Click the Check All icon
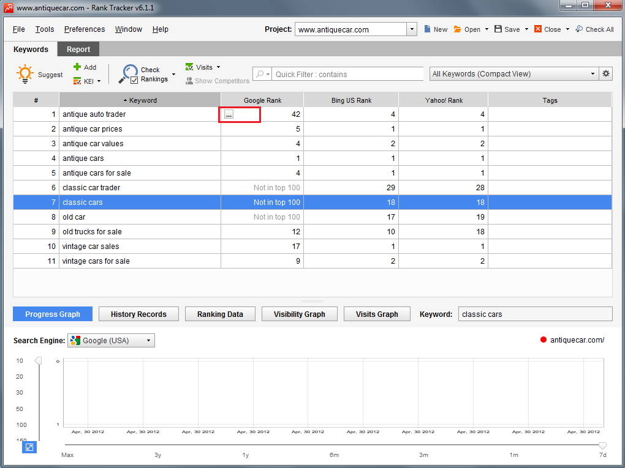 pos(579,29)
